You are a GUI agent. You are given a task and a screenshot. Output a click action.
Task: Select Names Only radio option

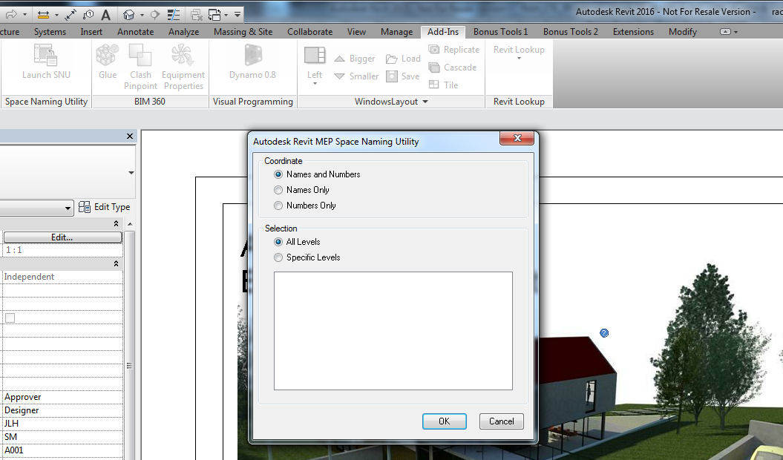click(278, 190)
